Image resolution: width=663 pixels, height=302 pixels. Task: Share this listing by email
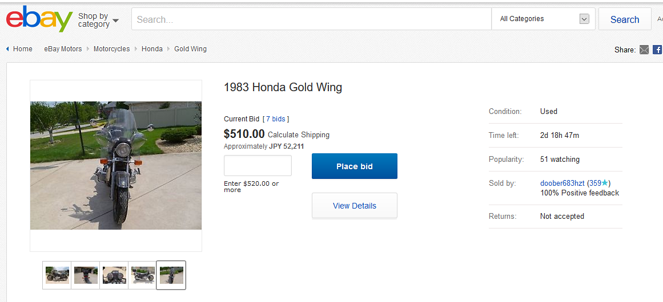(x=644, y=50)
